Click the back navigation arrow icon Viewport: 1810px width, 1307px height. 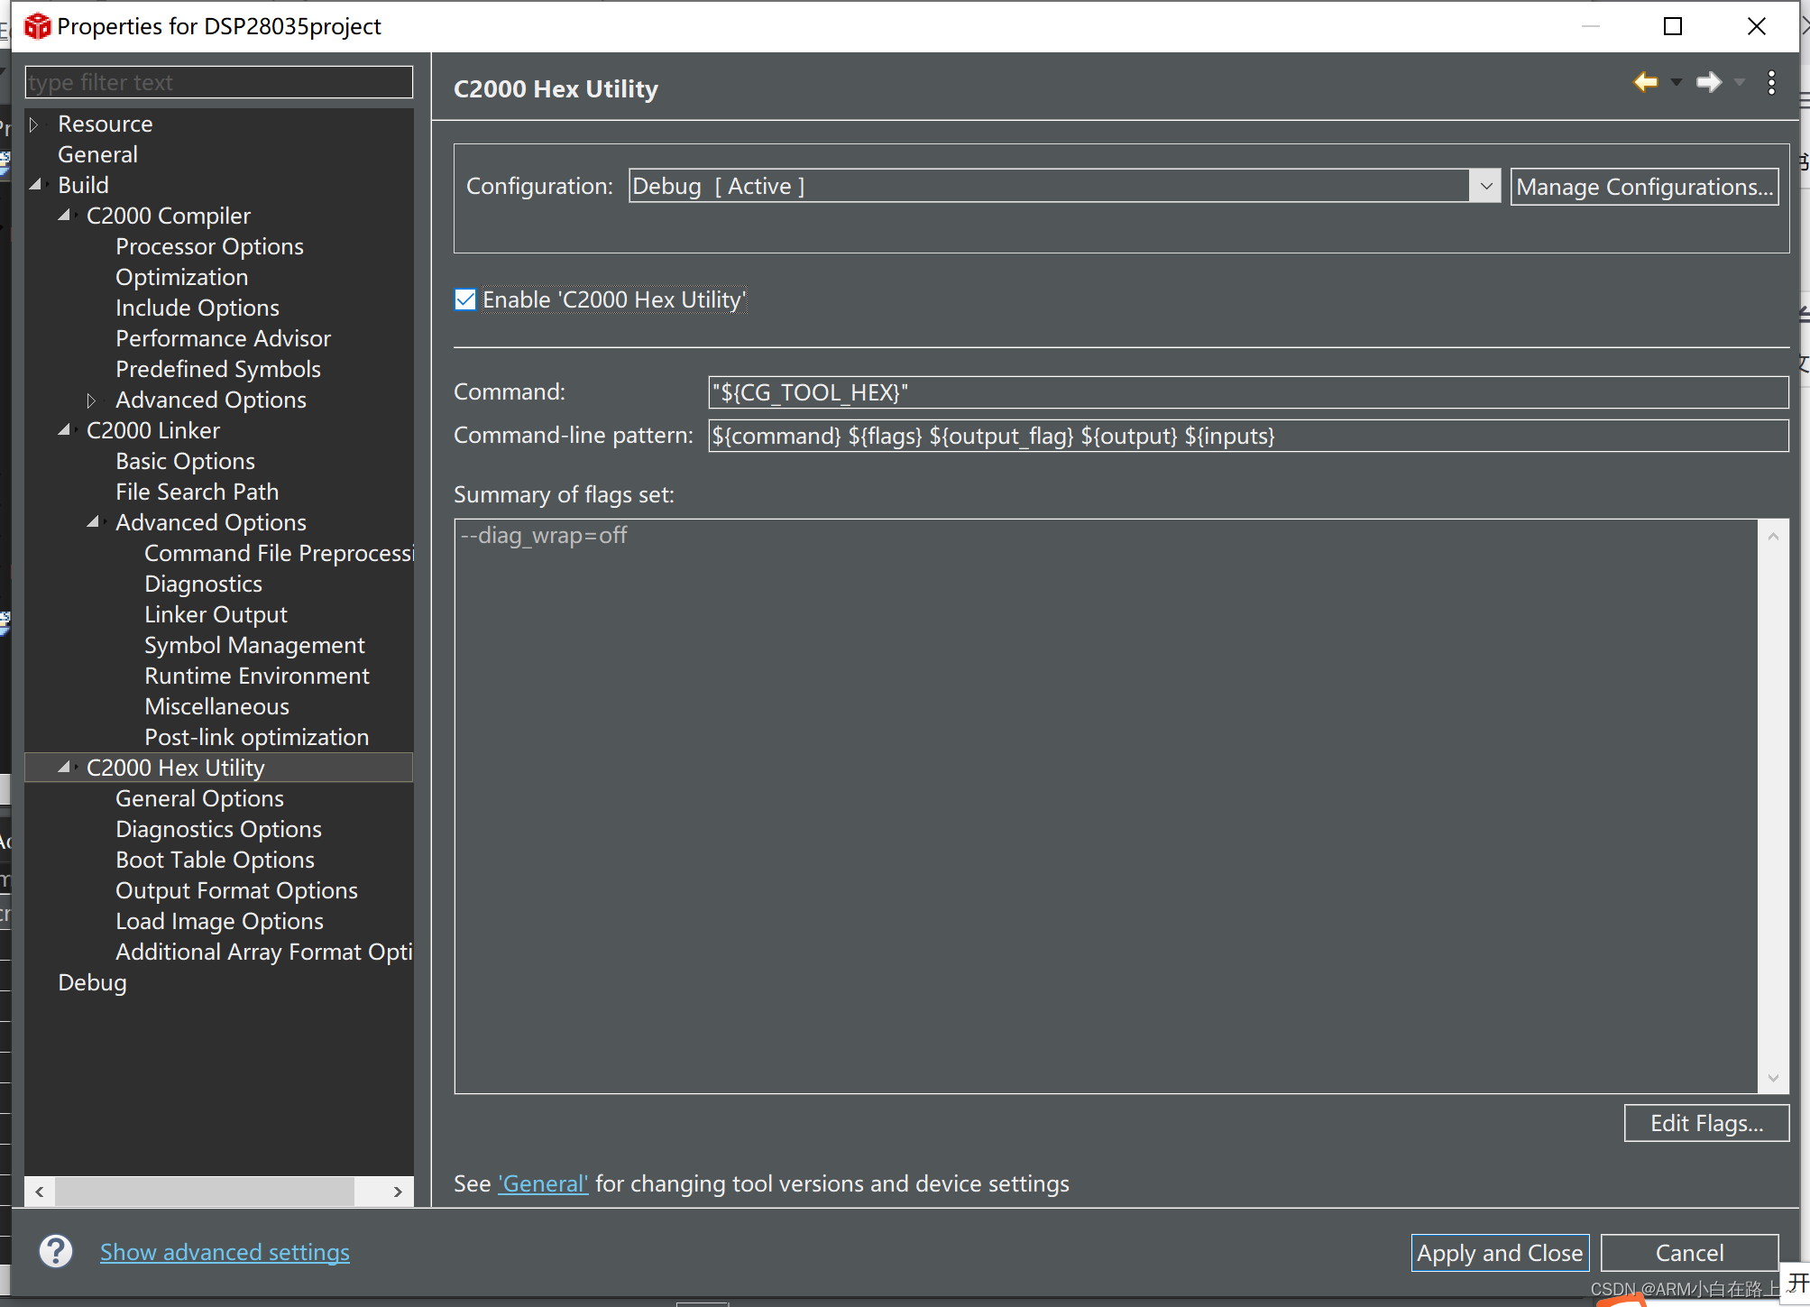pos(1645,82)
